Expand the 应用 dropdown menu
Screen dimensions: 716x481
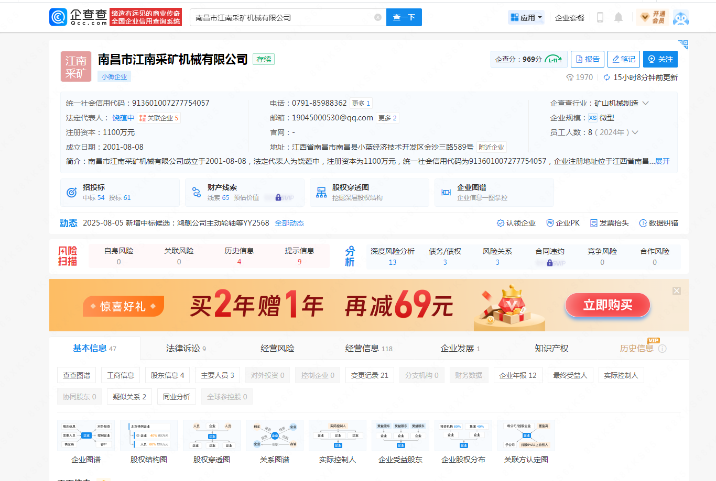click(526, 17)
